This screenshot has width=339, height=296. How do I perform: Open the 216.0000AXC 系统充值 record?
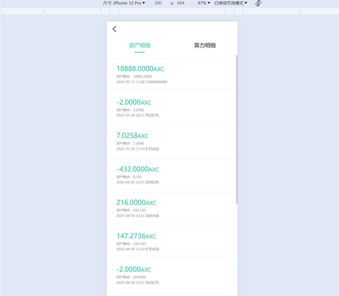click(172, 208)
